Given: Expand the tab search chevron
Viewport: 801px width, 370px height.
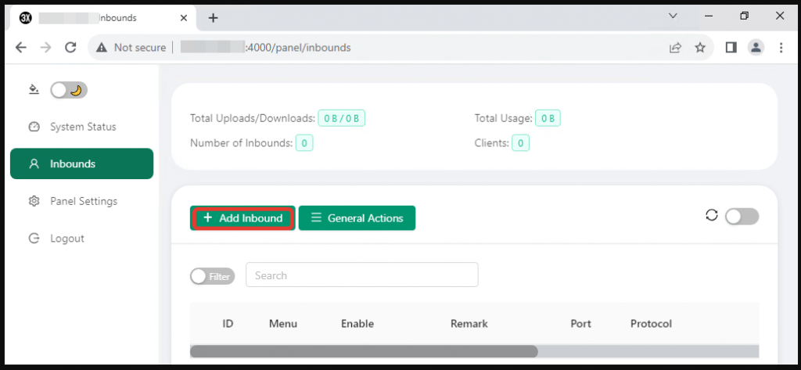Looking at the screenshot, I should (x=672, y=16).
